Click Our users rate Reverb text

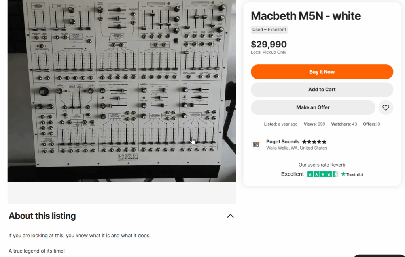click(322, 165)
